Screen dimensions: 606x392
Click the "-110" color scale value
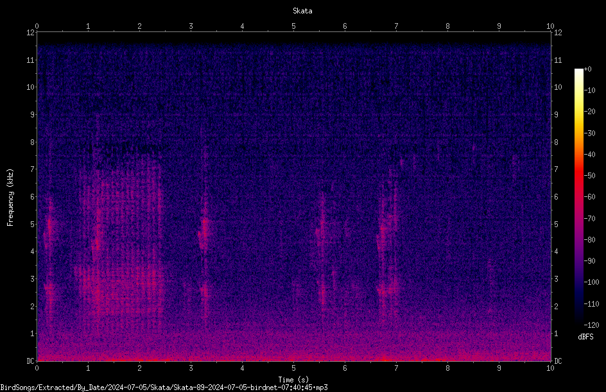[x=592, y=304]
